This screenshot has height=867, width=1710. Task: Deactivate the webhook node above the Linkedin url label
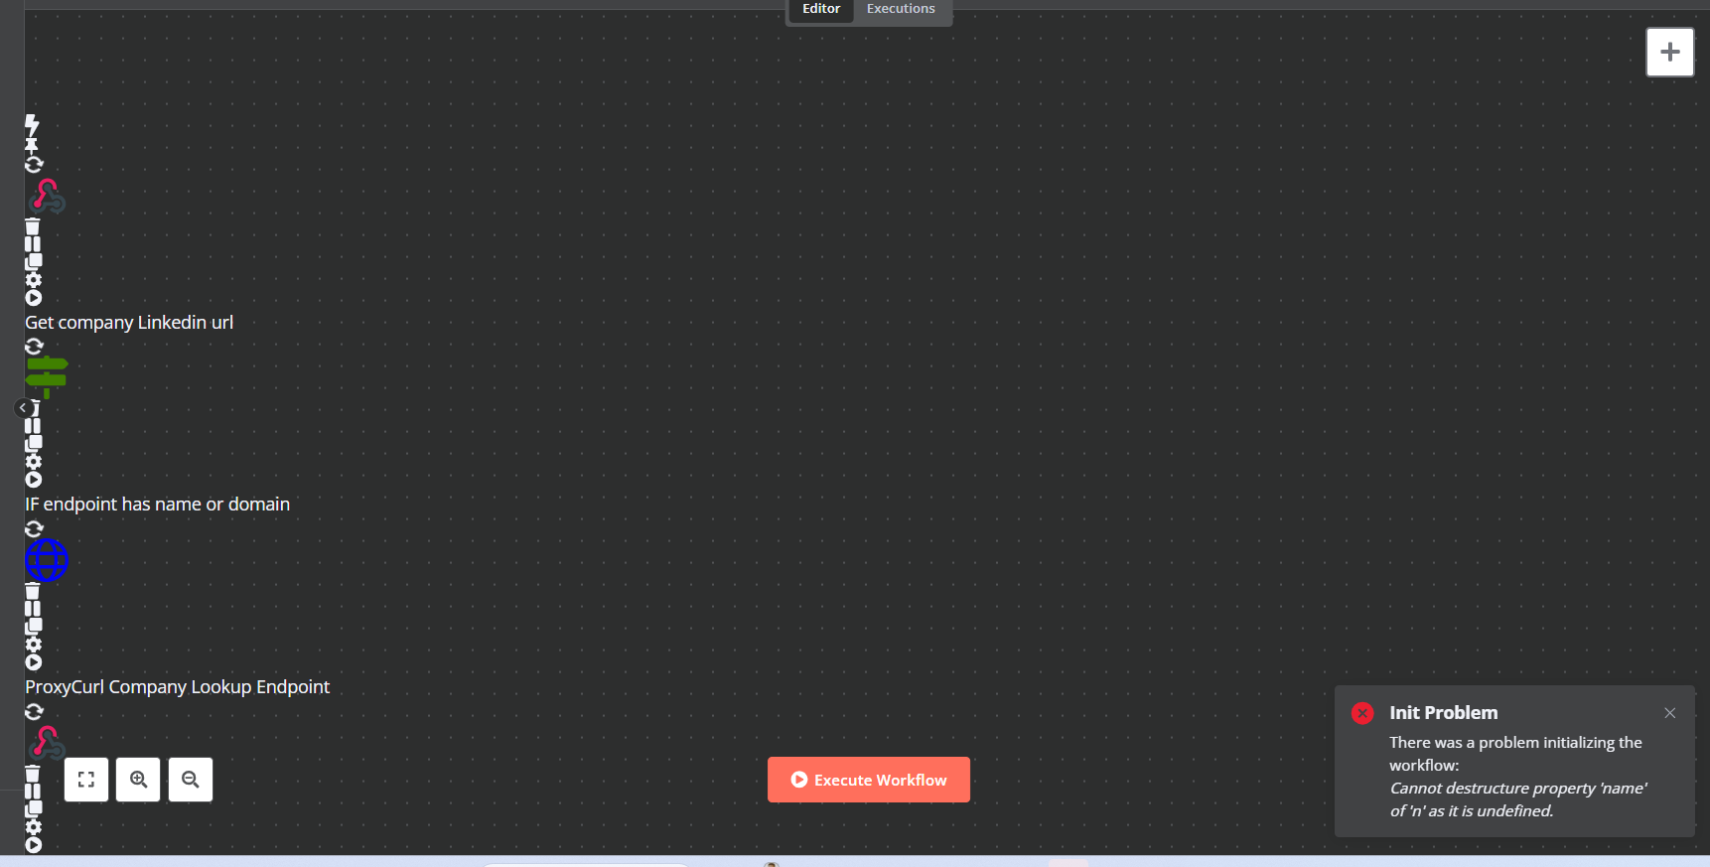[33, 244]
